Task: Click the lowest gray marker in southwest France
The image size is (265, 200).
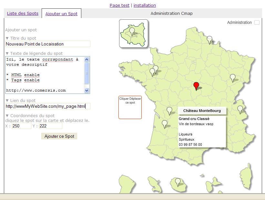Action: pos(165,124)
